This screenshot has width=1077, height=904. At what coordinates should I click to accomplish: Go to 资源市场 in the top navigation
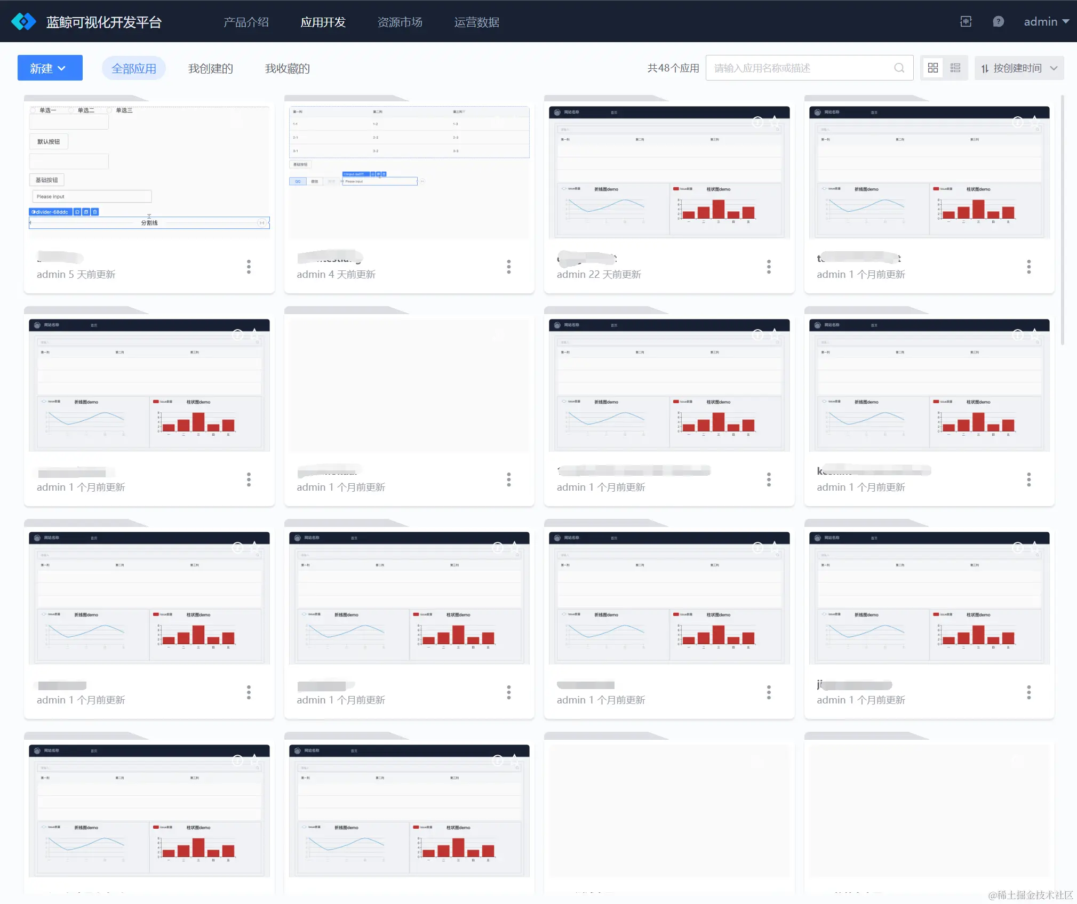click(400, 22)
